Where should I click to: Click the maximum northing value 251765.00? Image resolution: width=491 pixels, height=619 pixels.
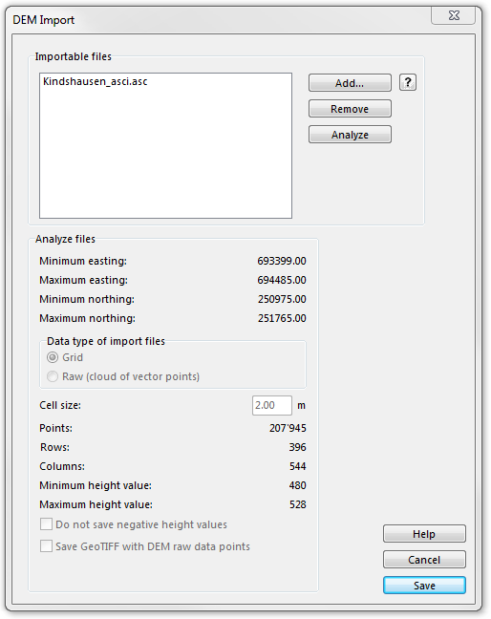coord(282,318)
